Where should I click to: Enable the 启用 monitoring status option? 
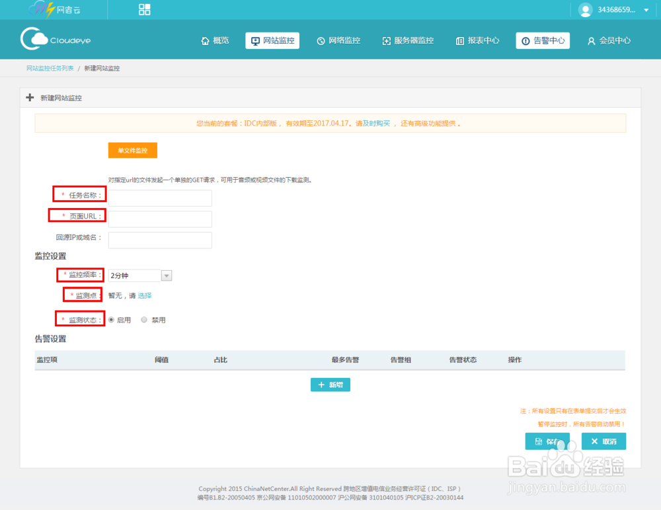(x=111, y=319)
